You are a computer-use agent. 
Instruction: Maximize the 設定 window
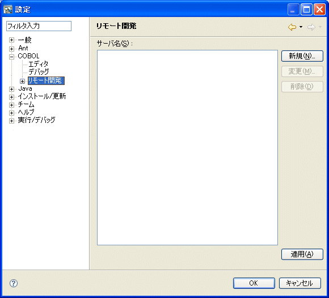pos(306,10)
